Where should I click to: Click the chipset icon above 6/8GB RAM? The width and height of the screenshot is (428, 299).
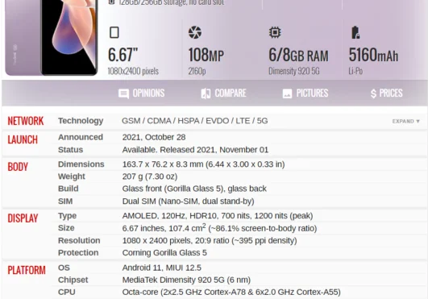click(x=275, y=32)
